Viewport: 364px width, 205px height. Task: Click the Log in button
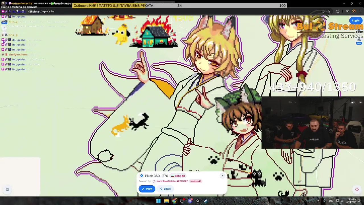tap(356, 20)
